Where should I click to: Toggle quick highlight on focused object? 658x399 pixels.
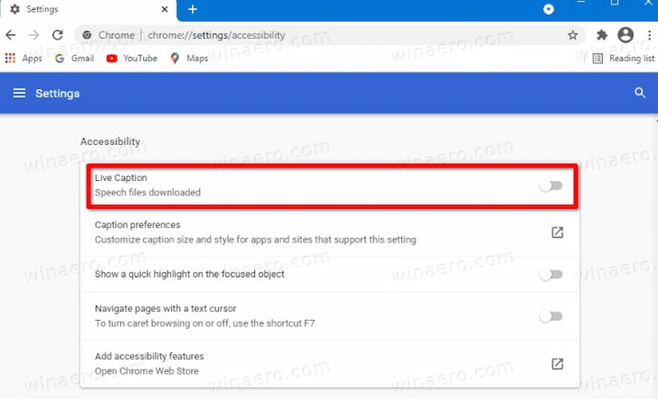[x=550, y=275]
